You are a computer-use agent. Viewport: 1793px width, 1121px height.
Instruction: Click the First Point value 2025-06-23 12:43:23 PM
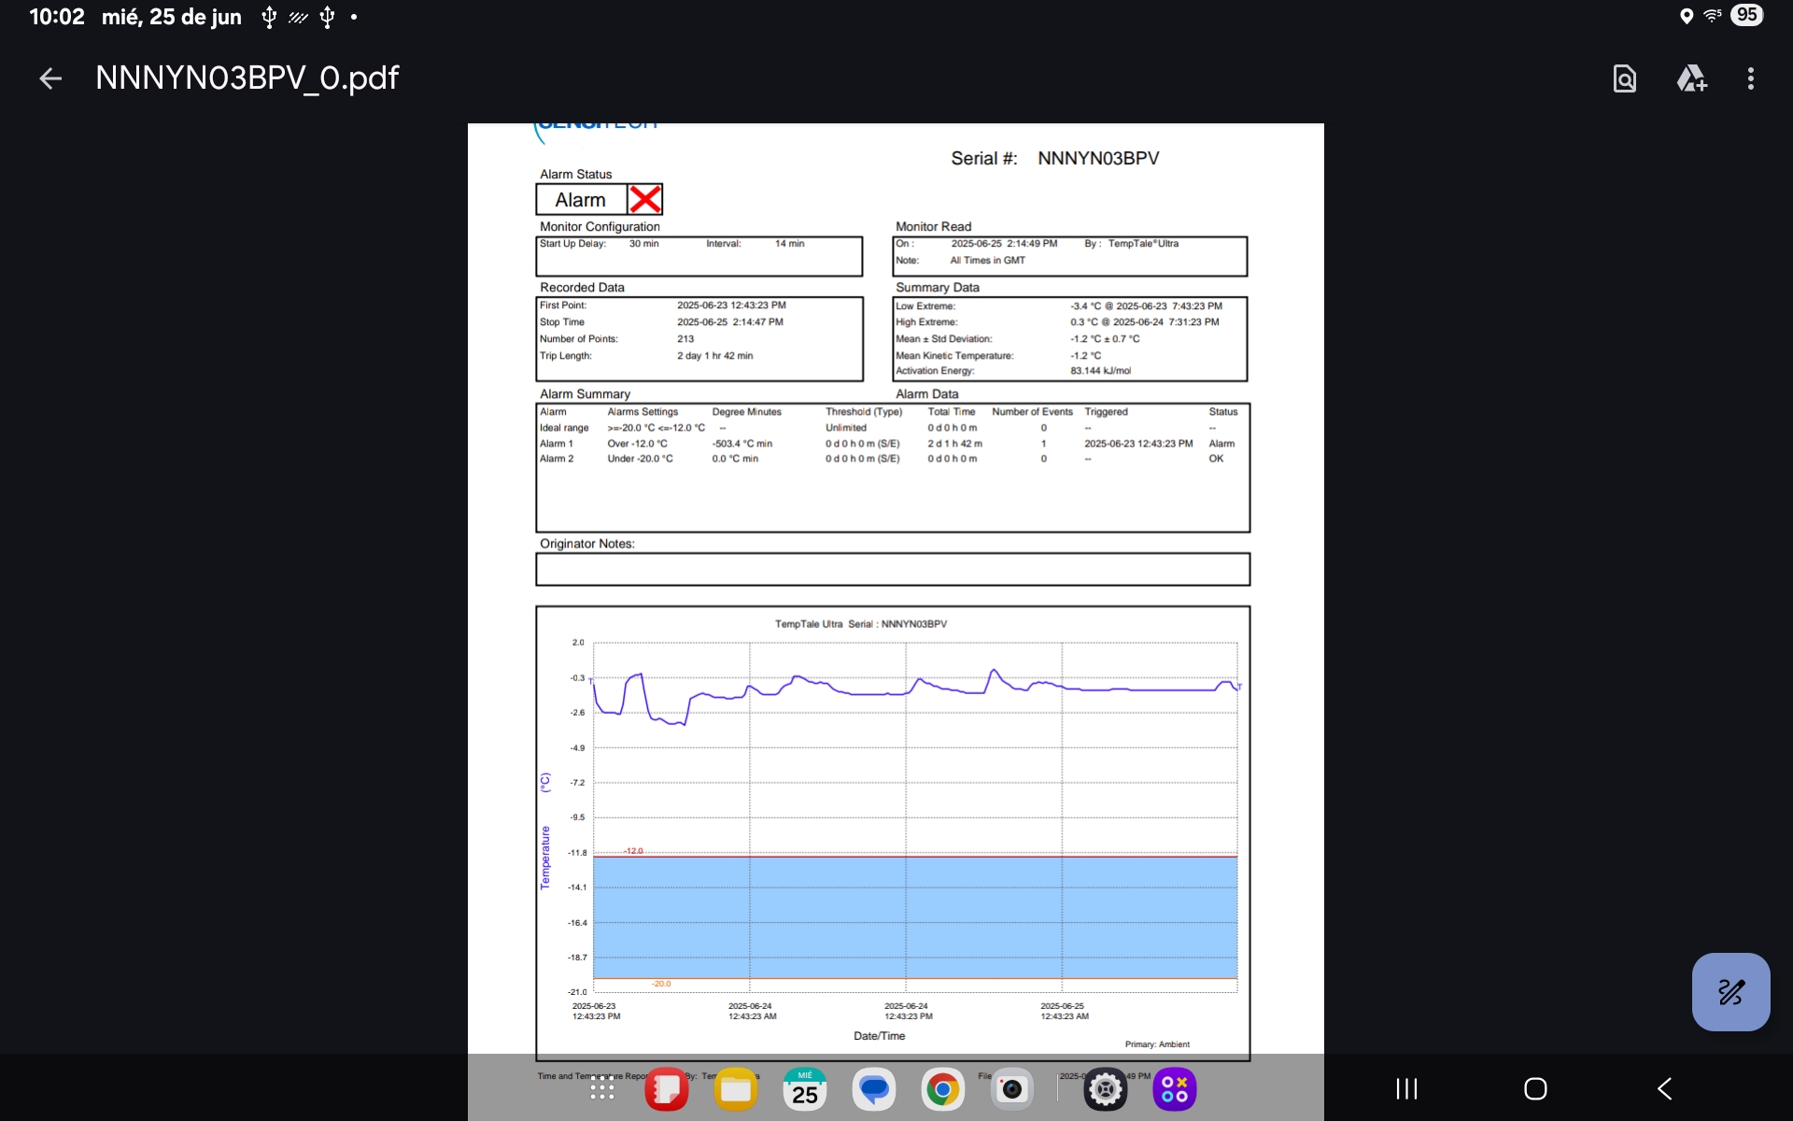point(731,305)
